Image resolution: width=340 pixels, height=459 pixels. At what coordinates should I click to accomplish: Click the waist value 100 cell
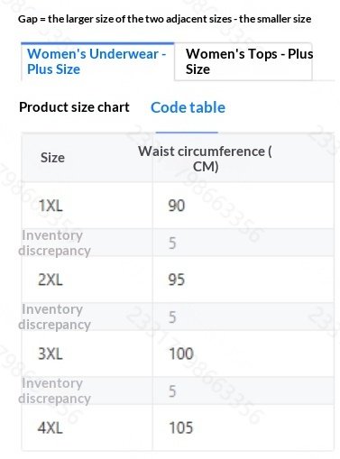pyautogui.click(x=244, y=353)
